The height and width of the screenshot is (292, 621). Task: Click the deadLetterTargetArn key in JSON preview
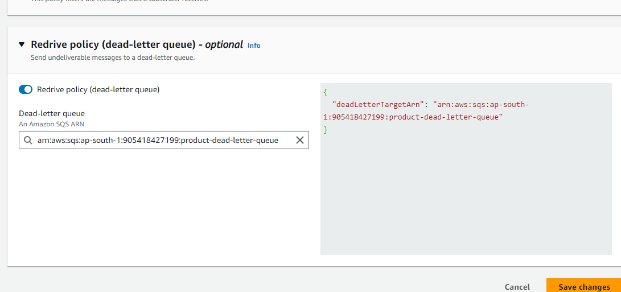tap(378, 105)
